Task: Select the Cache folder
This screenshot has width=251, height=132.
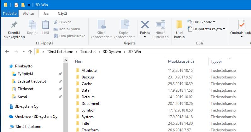Action: click(x=87, y=84)
